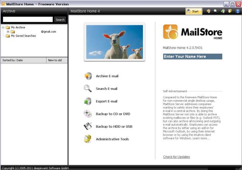Maximize the MailStore Home window
This screenshot has width=242, height=170.
click(x=232, y=4)
